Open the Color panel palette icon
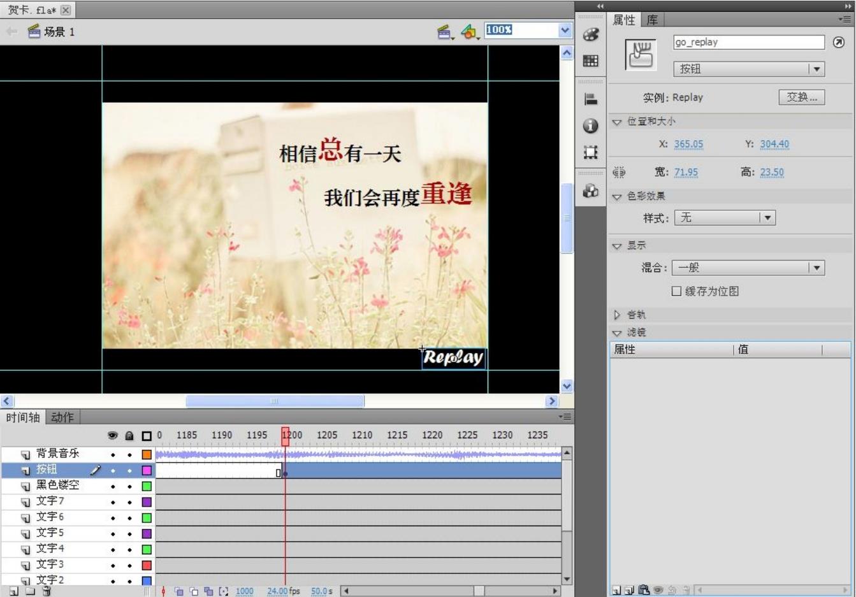This screenshot has width=856, height=597. click(591, 35)
